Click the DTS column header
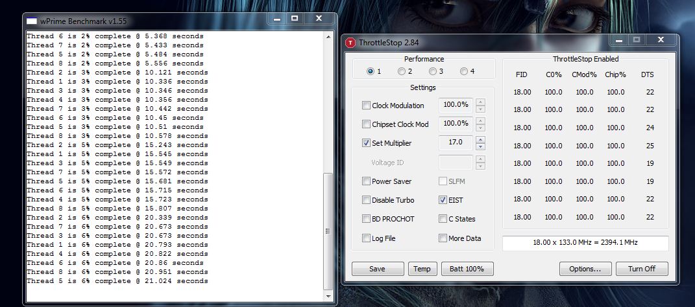The height and width of the screenshot is (307, 695). tap(647, 74)
